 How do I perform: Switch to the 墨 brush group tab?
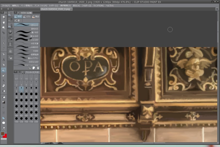18,20
